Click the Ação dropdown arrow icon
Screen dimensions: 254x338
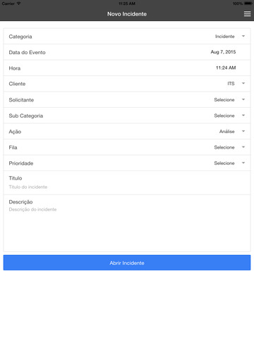tap(243, 131)
